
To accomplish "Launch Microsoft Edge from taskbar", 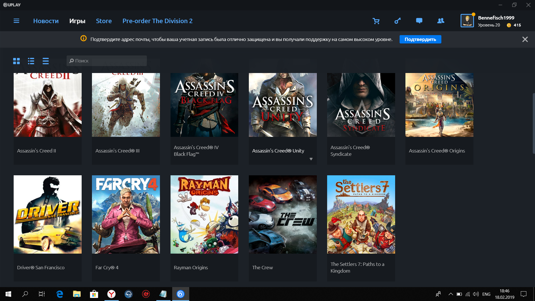I will (x=60, y=294).
